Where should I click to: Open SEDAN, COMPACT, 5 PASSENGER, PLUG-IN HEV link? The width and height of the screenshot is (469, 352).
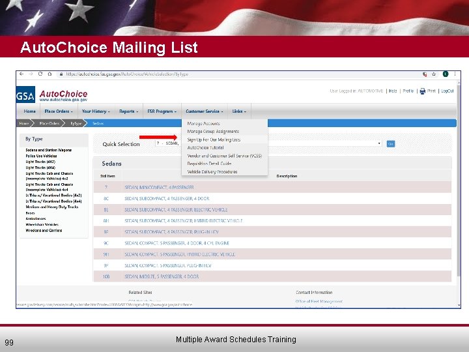tap(168, 265)
